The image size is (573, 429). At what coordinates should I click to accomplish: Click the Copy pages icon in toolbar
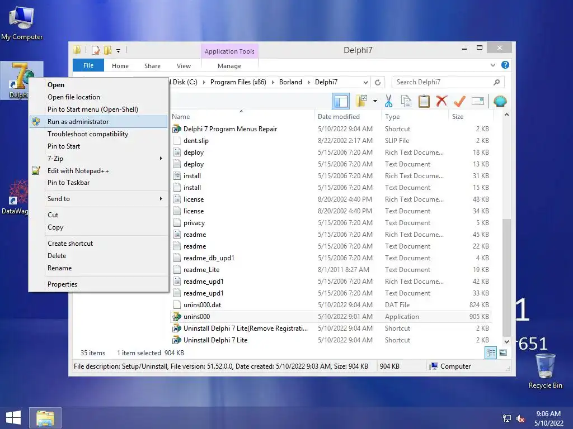[406, 101]
